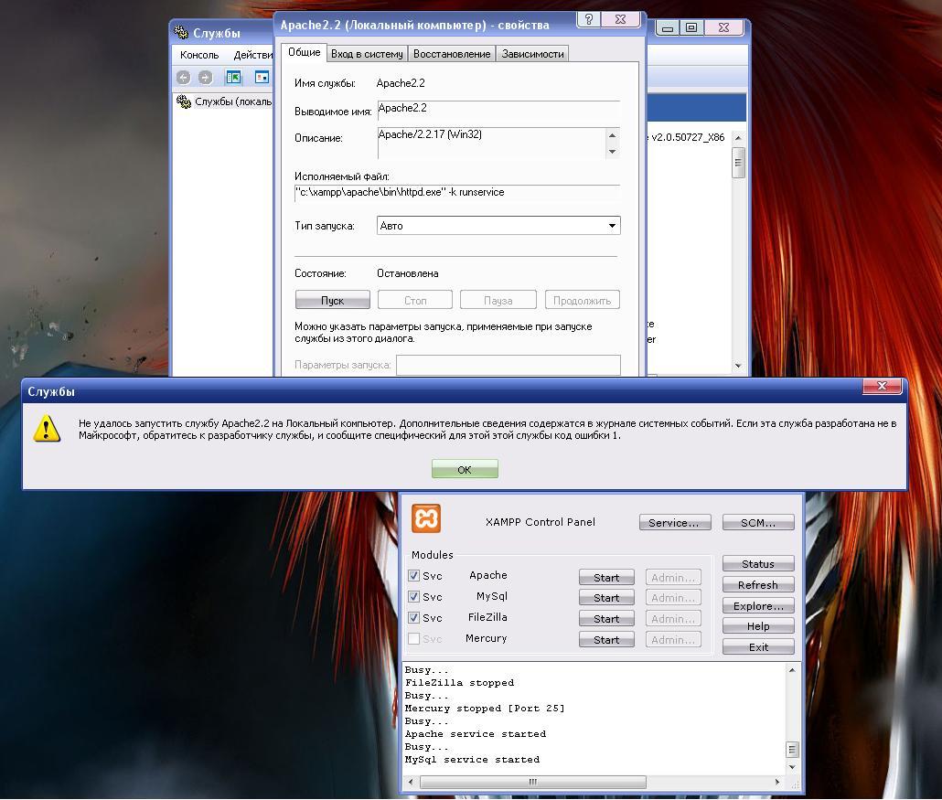
Task: Click the yellow warning icon in error dialog
Action: tap(47, 429)
